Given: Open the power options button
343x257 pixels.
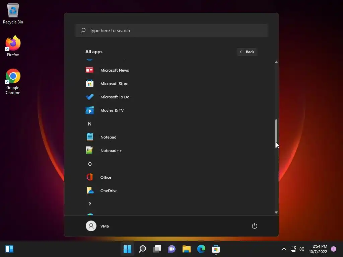Looking at the screenshot, I should [255, 226].
